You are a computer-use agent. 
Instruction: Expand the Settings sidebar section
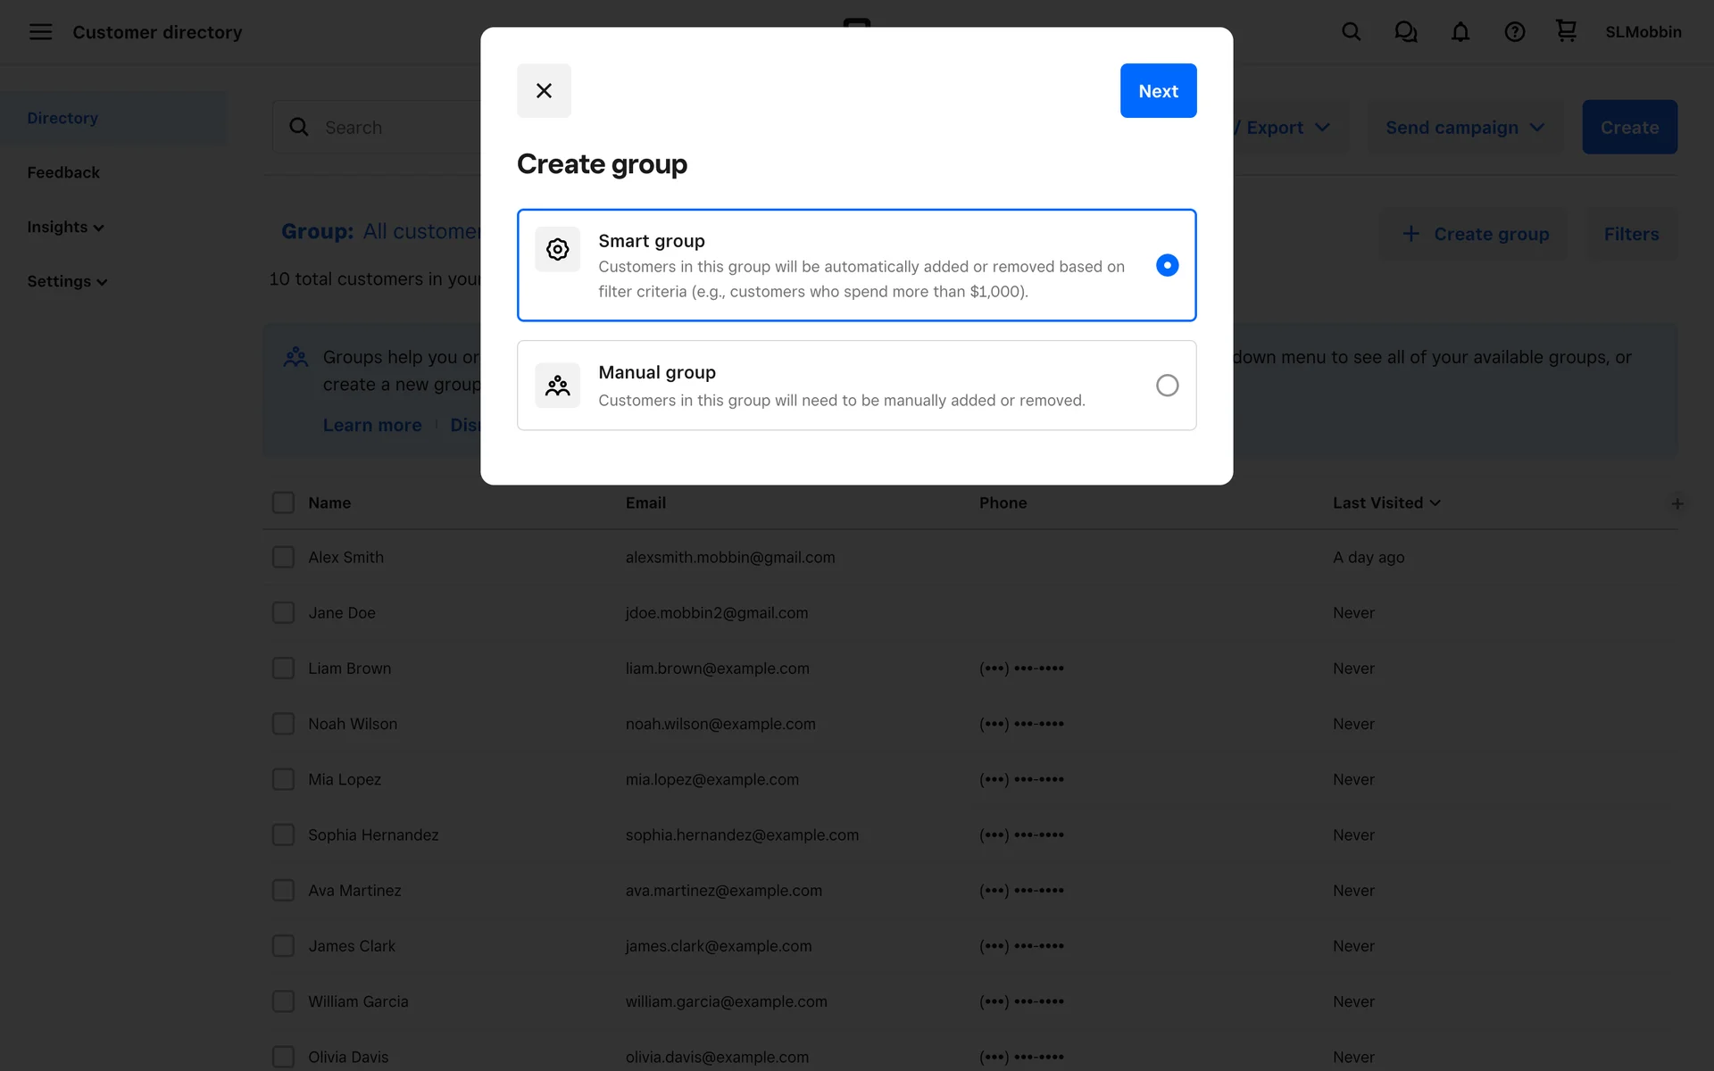pyautogui.click(x=67, y=282)
